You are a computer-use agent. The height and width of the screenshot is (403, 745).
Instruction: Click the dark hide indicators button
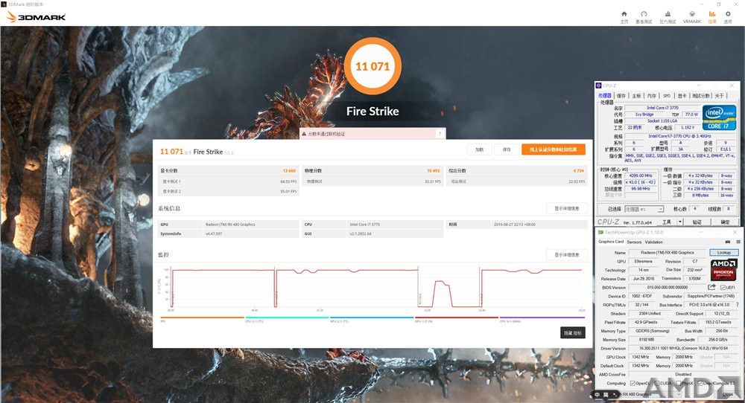pos(572,333)
